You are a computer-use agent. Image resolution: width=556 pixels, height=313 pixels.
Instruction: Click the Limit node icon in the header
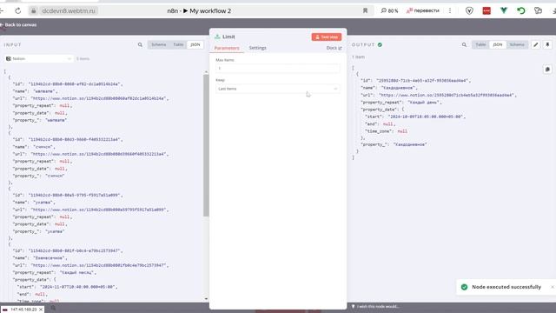(217, 37)
